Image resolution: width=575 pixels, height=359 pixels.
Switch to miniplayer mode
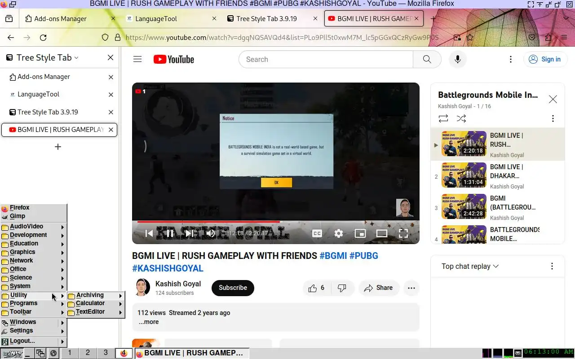[x=360, y=233]
